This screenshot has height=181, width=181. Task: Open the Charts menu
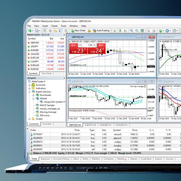[54, 26]
